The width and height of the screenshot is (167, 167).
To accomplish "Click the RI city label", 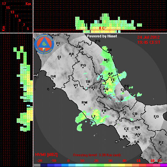I will point(93,88).
